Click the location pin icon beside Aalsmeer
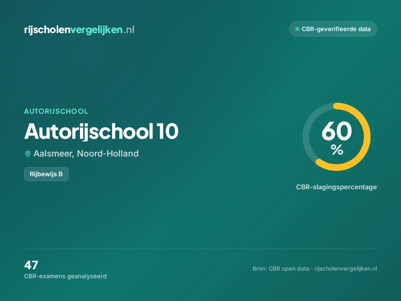The width and height of the screenshot is (401, 301). (28, 154)
